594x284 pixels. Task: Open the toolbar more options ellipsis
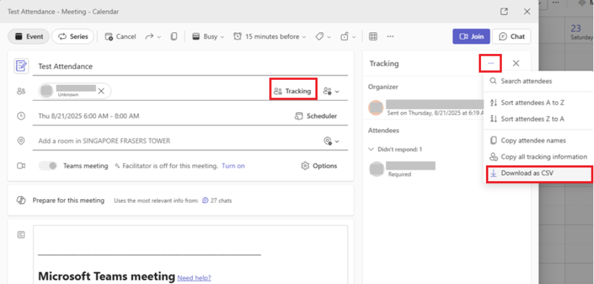click(390, 37)
